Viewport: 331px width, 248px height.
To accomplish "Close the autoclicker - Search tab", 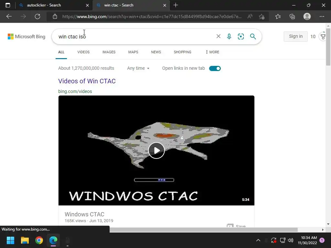I will coord(87,5).
